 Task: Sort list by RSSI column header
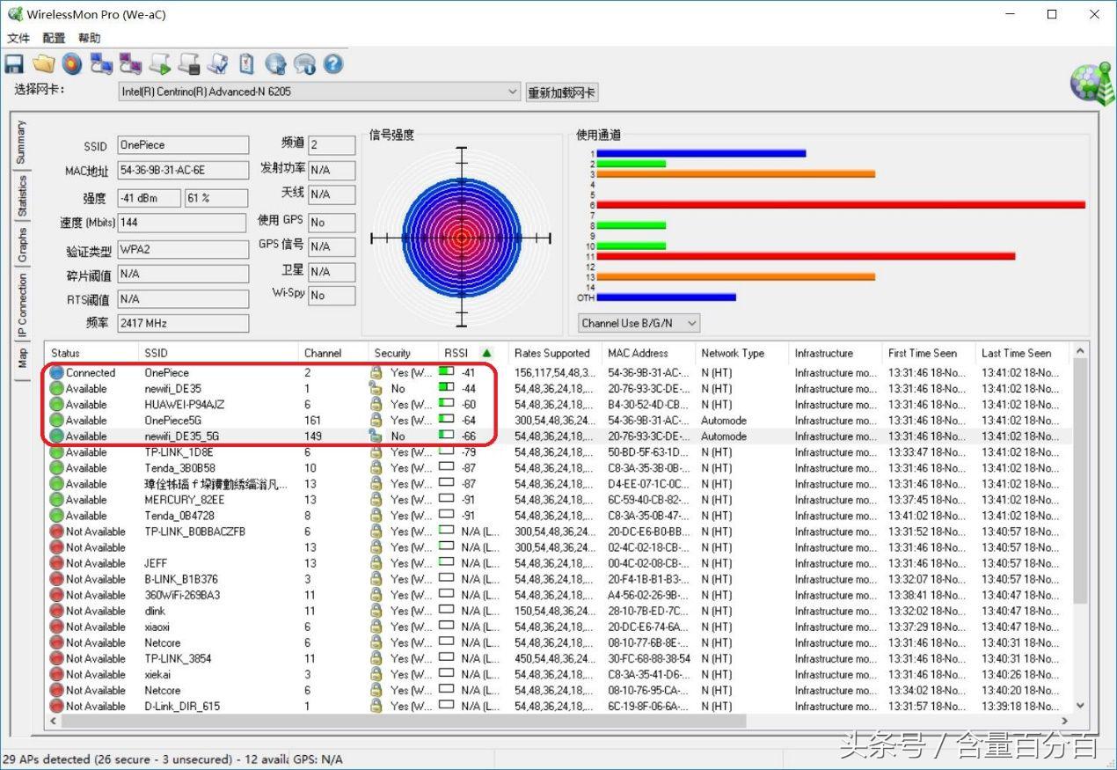(x=456, y=353)
